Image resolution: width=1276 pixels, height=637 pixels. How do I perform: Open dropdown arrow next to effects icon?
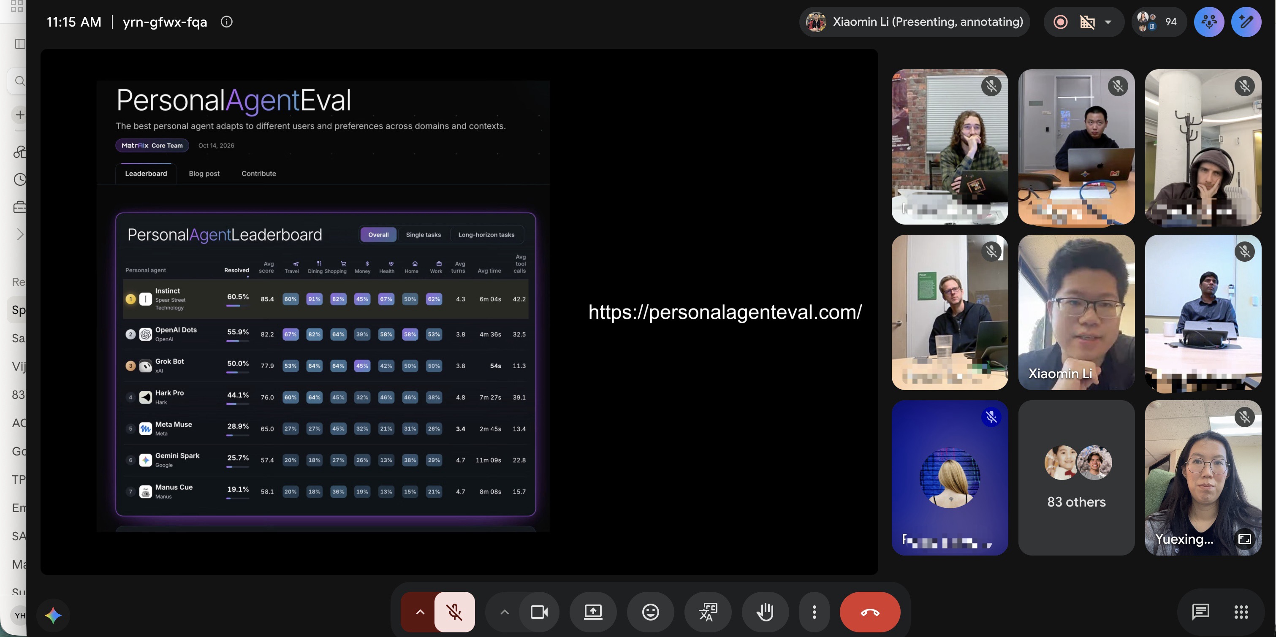click(x=1108, y=22)
